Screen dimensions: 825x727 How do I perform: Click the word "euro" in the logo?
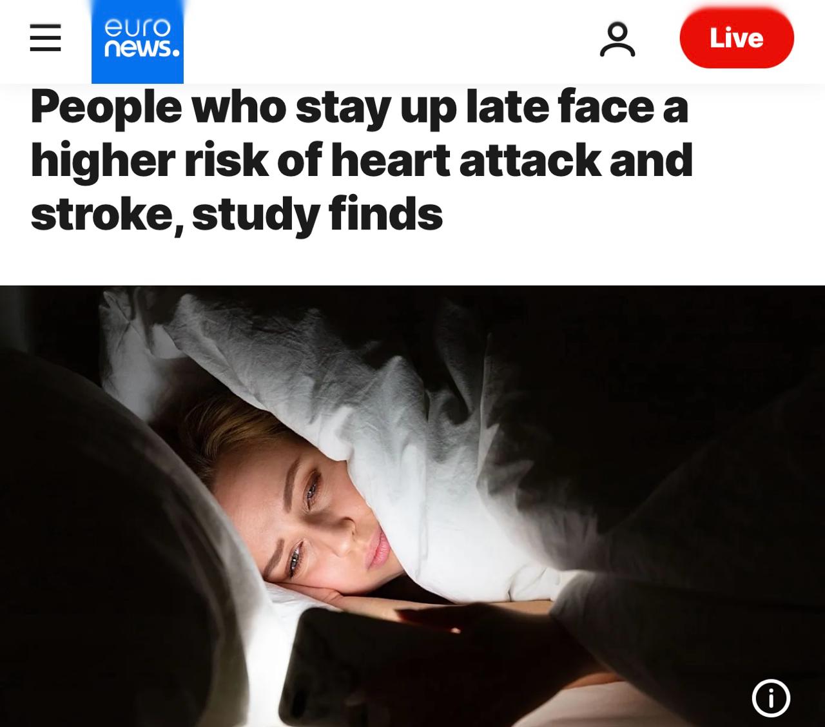coord(137,27)
